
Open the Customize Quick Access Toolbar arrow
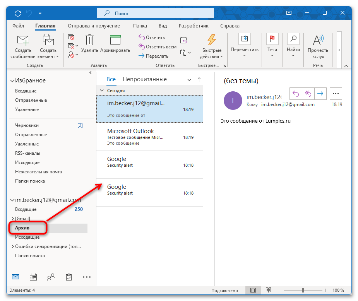[x=40, y=13]
